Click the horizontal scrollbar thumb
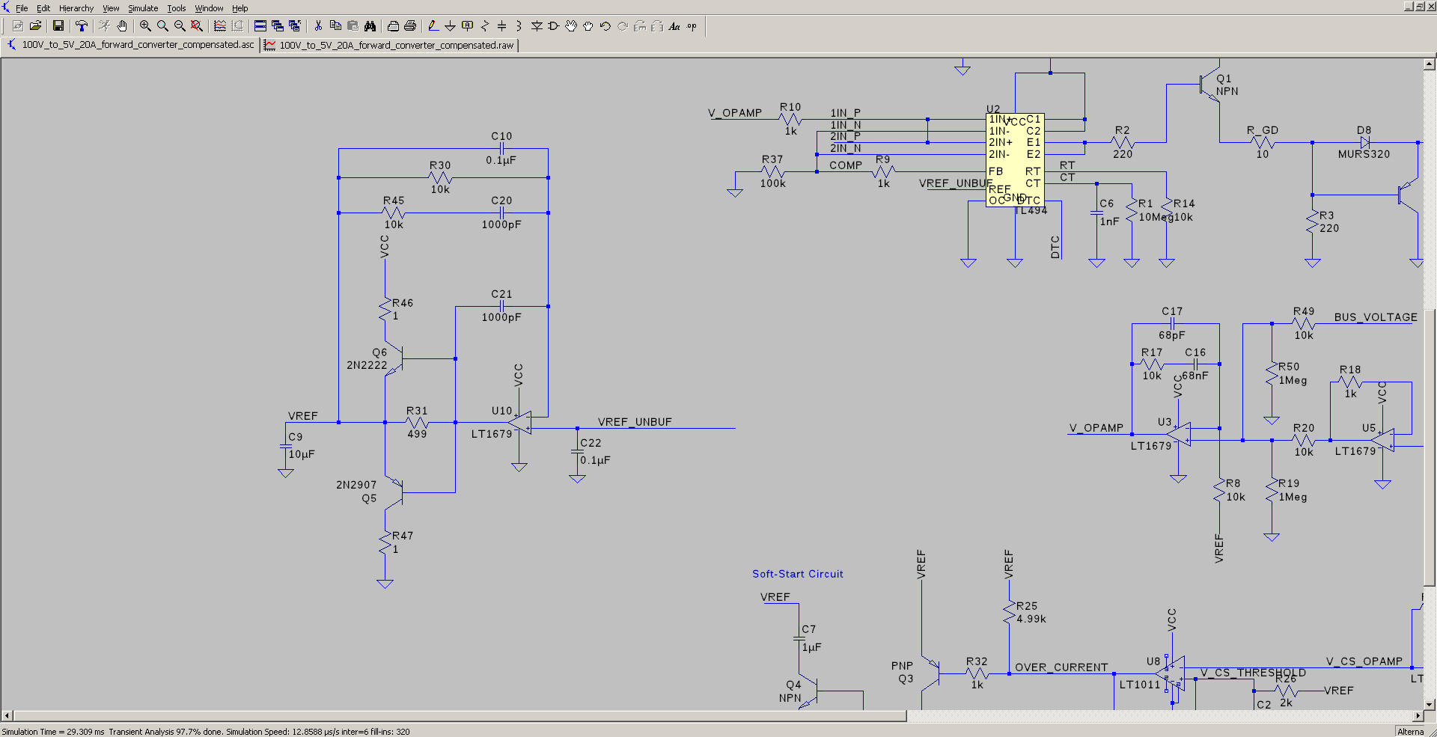The height and width of the screenshot is (737, 1437). (x=460, y=716)
